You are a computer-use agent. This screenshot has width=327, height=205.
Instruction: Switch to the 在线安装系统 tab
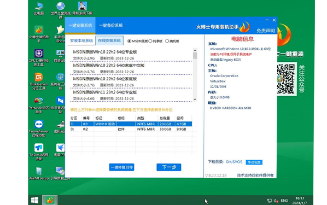tap(109, 40)
